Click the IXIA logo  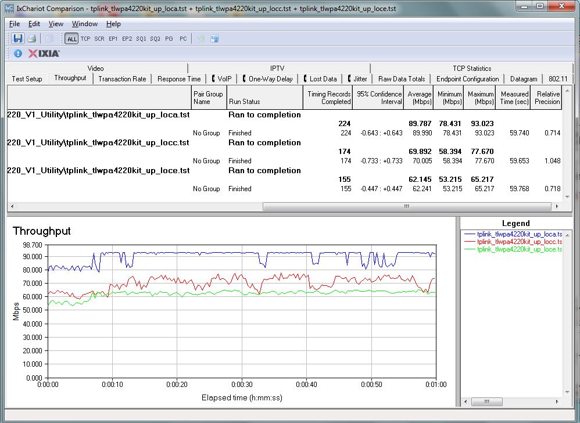pos(44,53)
